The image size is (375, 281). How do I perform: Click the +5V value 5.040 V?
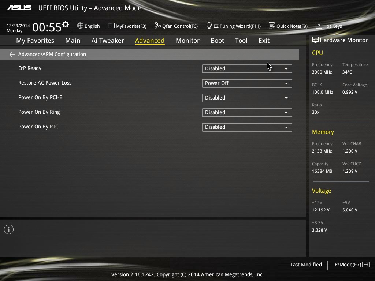click(350, 210)
